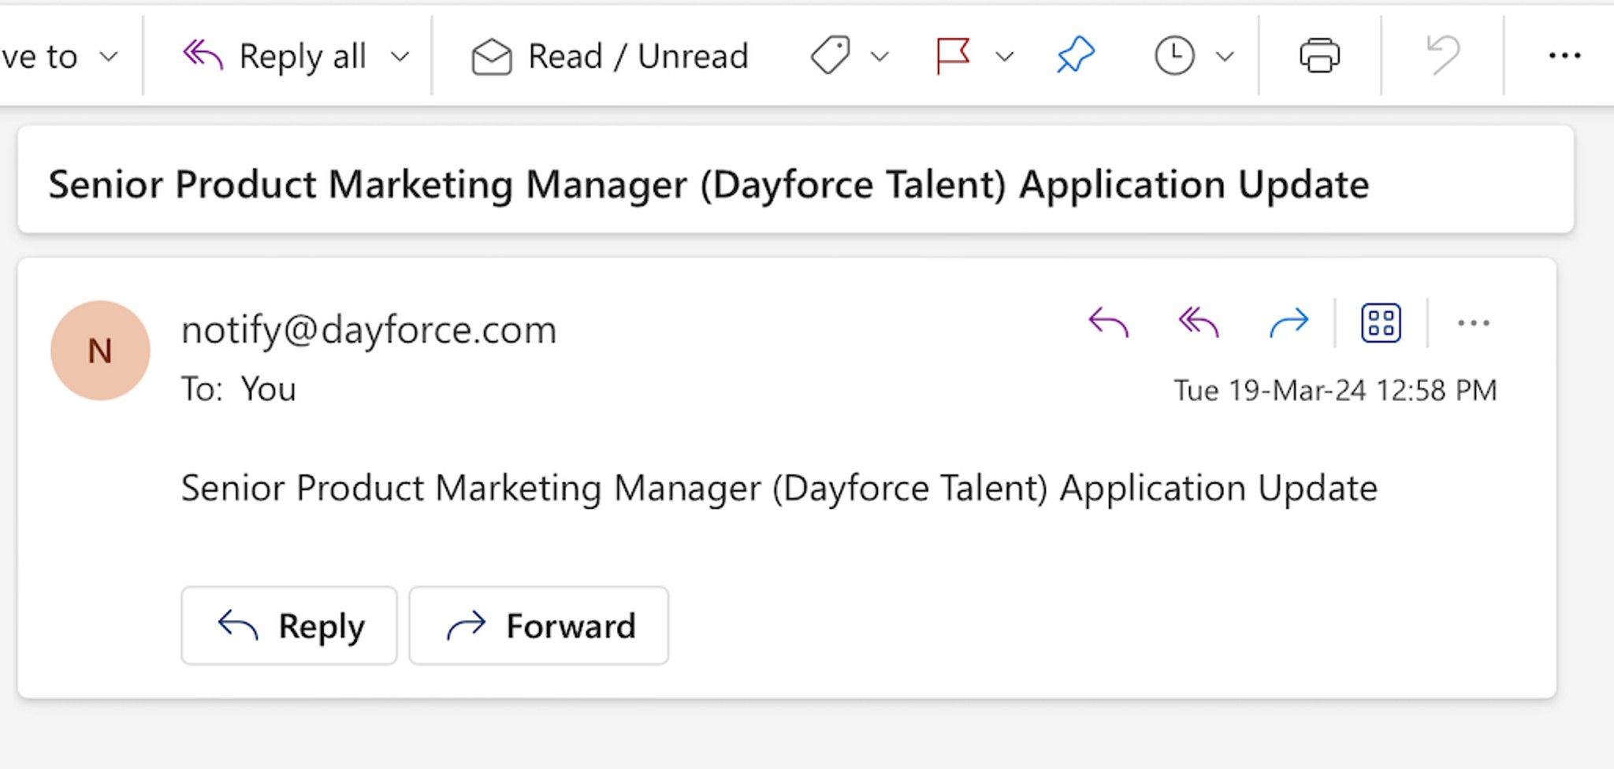This screenshot has height=769, width=1614.
Task: Open the Apps grid icon in message header
Action: click(1381, 323)
